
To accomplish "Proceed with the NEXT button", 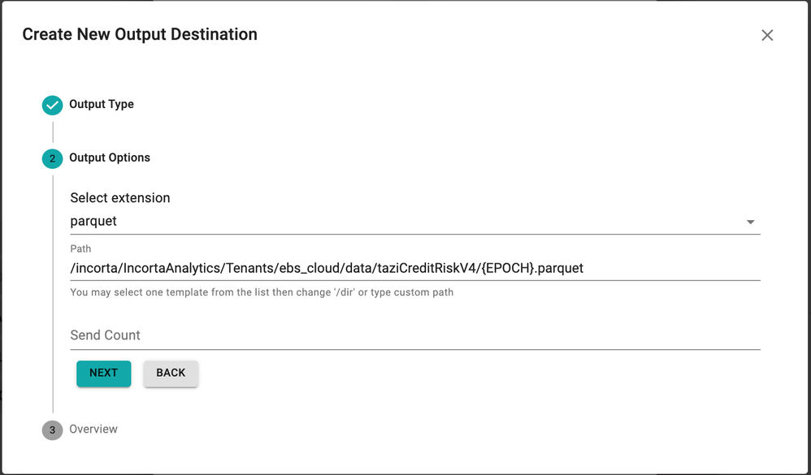I will click(103, 374).
